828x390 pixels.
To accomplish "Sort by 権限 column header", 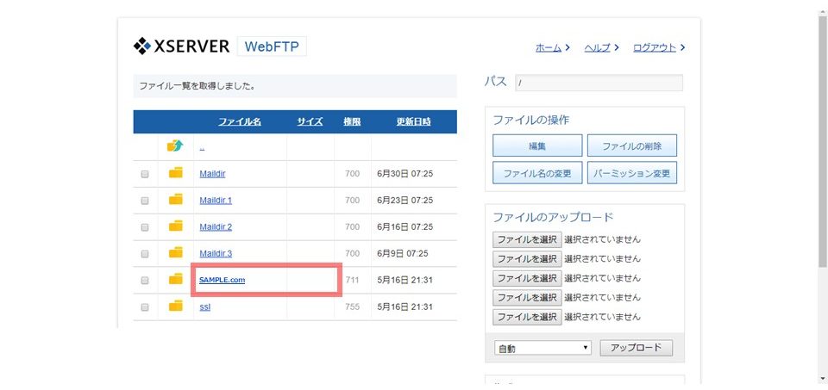I will (352, 121).
